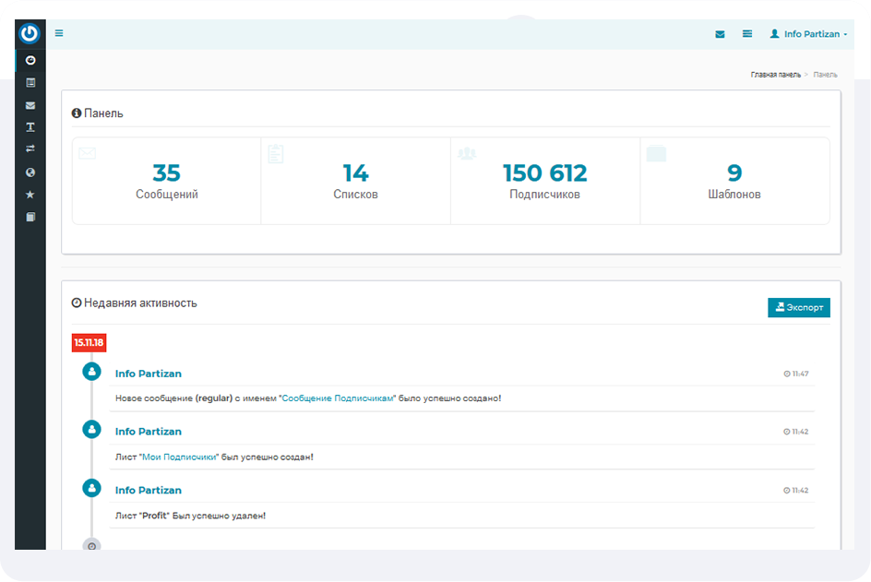Toggle the sidebar with the hamburger icon
Screen dimensions: 871x582
(59, 33)
